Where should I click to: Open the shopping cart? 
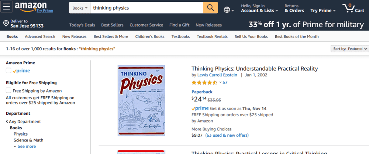353,8
